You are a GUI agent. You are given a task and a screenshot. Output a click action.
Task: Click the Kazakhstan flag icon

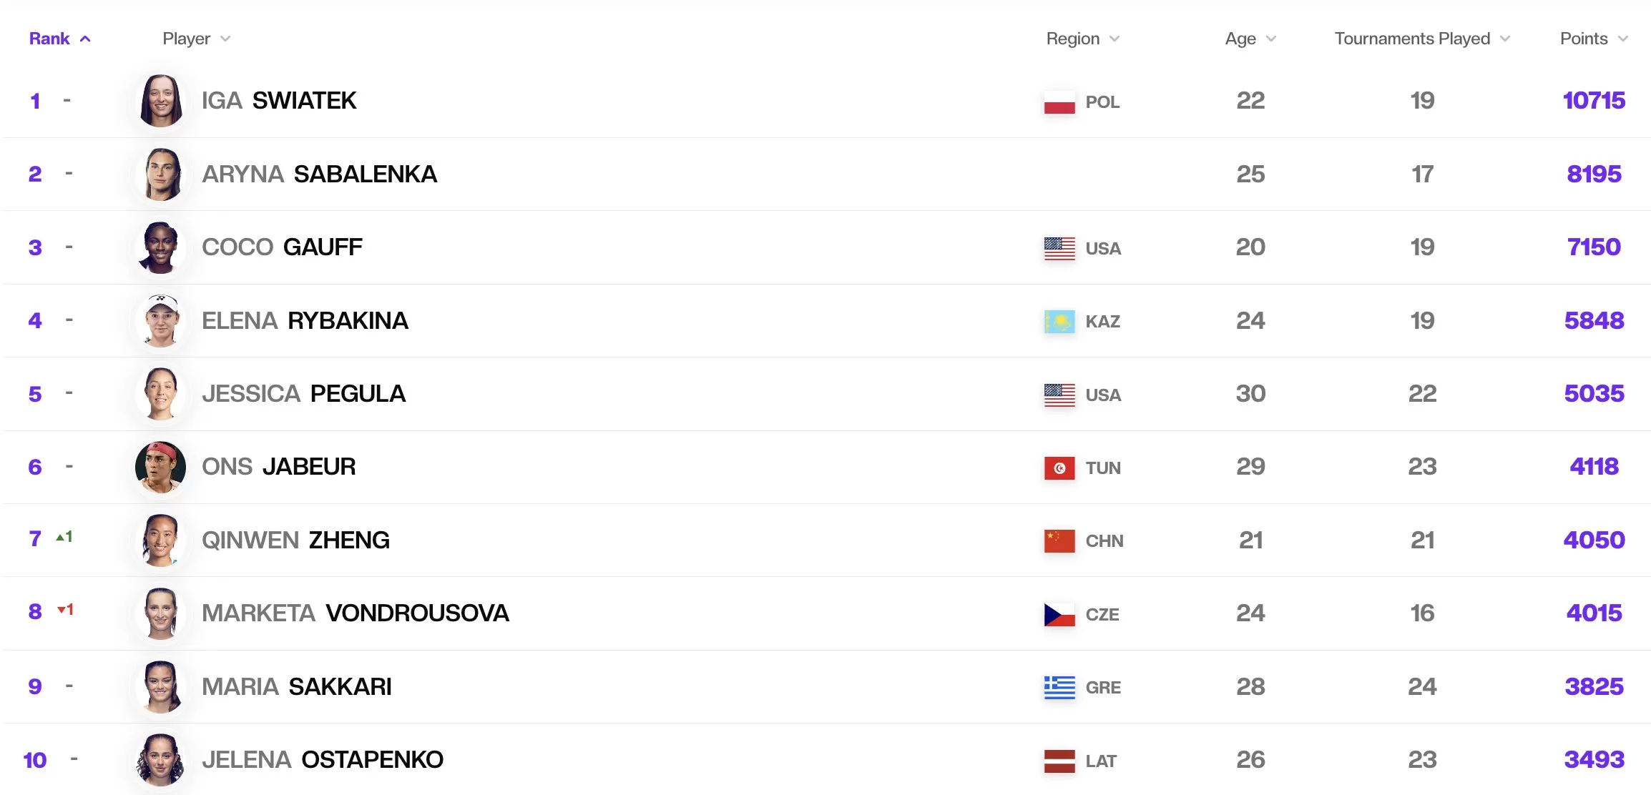point(1059,322)
